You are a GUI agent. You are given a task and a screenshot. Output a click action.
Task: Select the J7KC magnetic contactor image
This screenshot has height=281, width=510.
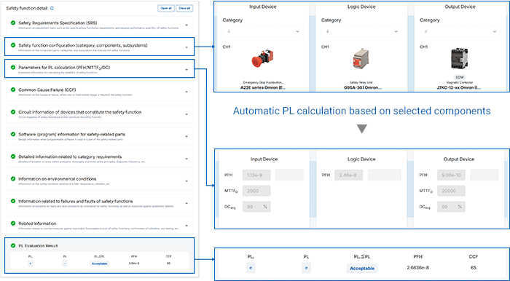point(459,58)
